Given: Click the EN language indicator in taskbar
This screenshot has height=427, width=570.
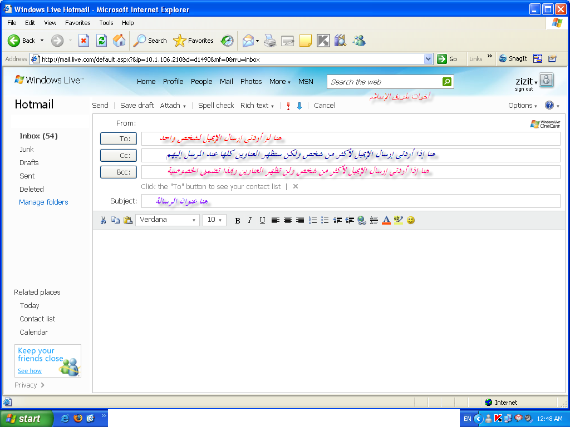Looking at the screenshot, I should (x=467, y=419).
